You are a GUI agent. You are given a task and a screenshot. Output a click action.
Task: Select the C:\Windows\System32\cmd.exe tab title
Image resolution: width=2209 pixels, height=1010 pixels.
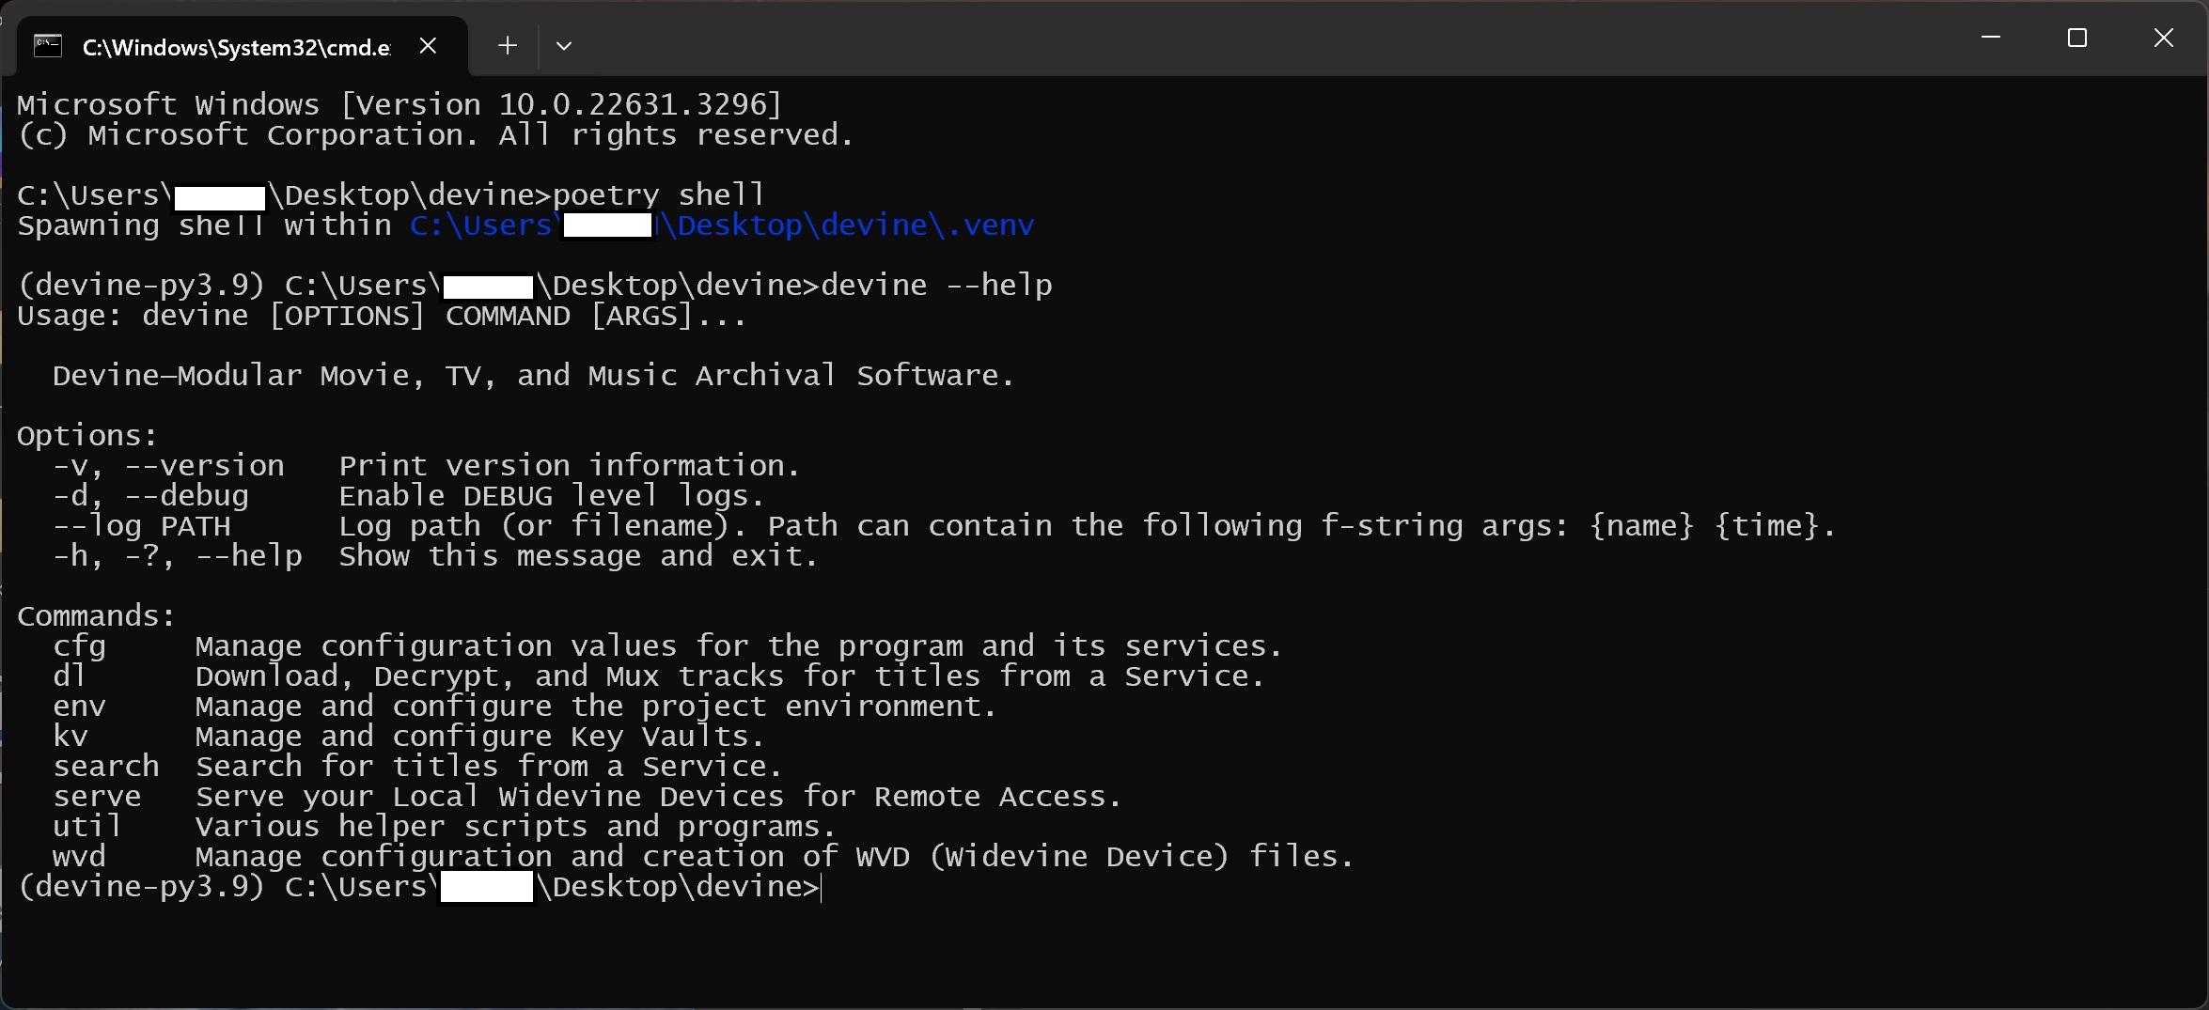click(x=236, y=47)
